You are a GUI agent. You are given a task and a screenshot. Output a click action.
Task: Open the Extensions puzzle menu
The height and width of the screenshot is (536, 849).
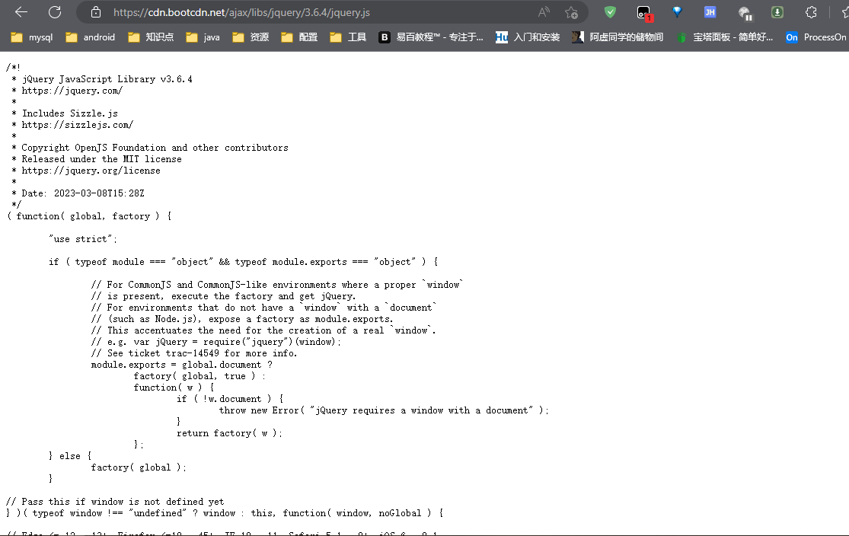tap(811, 12)
